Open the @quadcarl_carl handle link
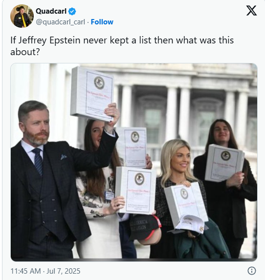Screen dimensions: 265x280 coord(60,22)
